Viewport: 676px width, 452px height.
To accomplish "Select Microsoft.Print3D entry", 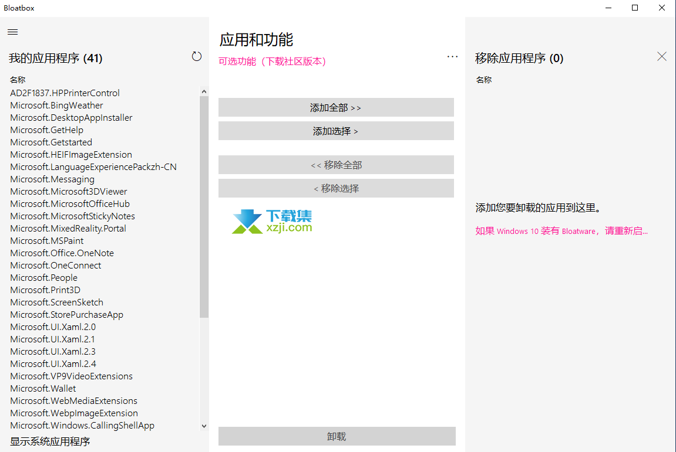I will [x=45, y=290].
